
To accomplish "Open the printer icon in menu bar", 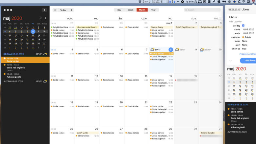I will (200, 2).
